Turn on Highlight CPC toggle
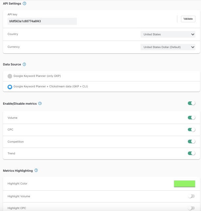The height and width of the screenshot is (211, 201). click(x=191, y=208)
